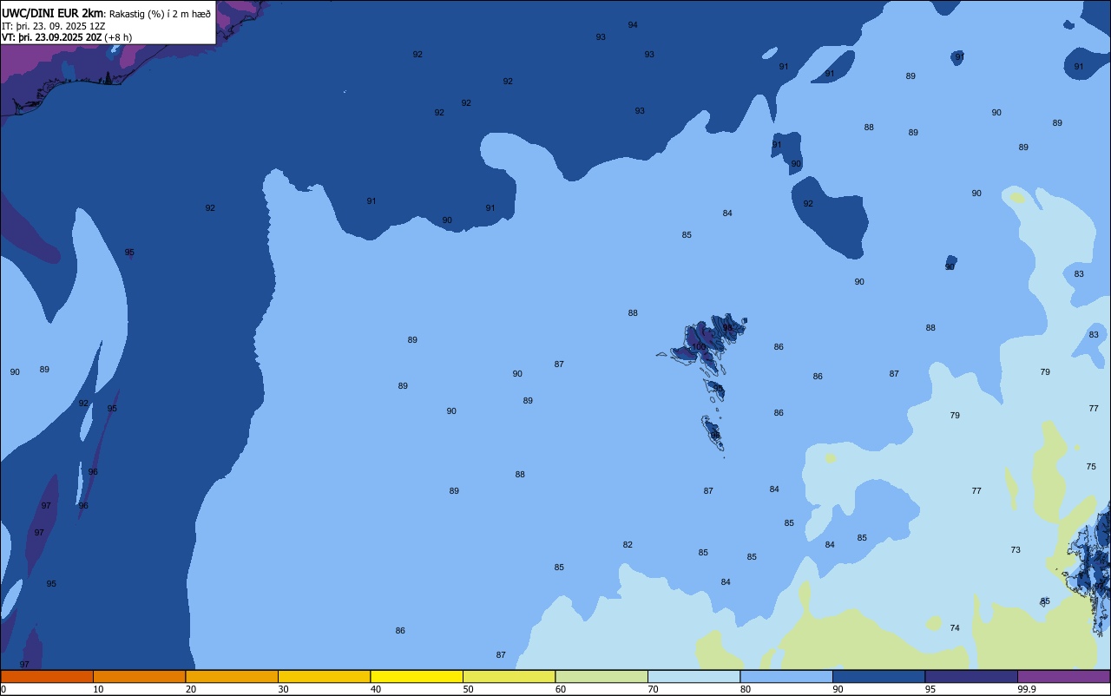Click the map title 'UWC/DINI EUR 2km'
The height and width of the screenshot is (696, 1111).
tap(52, 13)
